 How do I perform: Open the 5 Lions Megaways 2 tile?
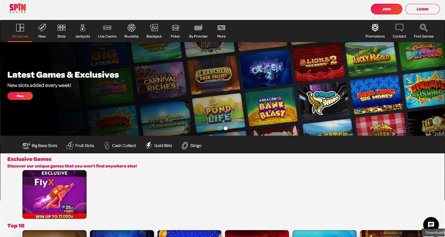coord(318,63)
